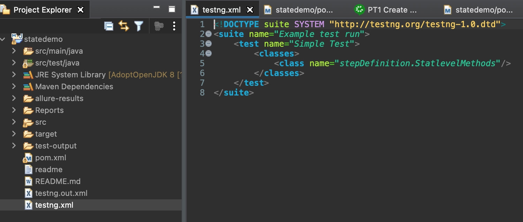The height and width of the screenshot is (222, 523).
Task: Collapse the statedemo project node
Action: [3, 39]
